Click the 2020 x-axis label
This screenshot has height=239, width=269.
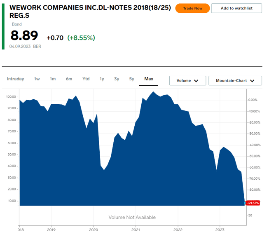pos(94,230)
